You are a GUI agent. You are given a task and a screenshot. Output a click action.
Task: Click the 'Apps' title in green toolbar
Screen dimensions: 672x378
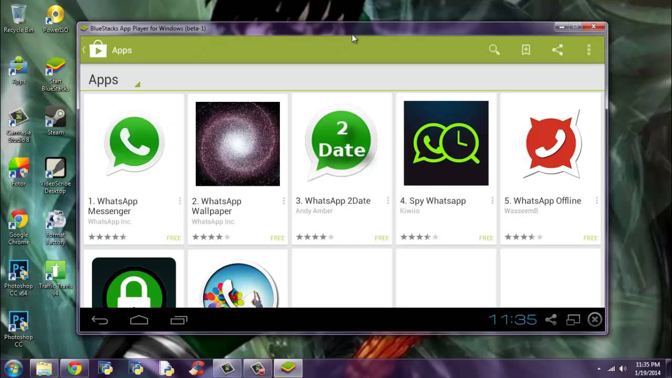pyautogui.click(x=122, y=50)
